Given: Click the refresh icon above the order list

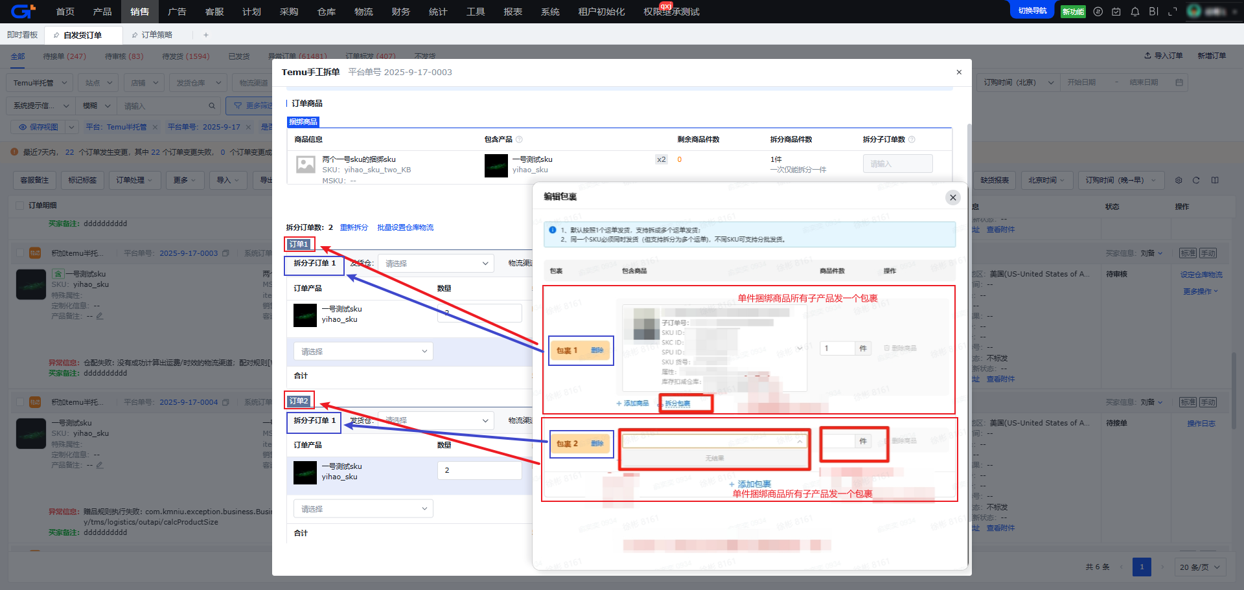Looking at the screenshot, I should [x=1196, y=180].
